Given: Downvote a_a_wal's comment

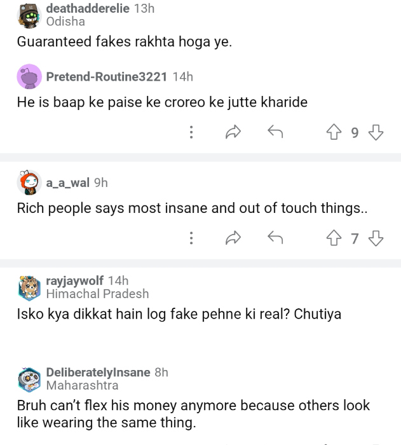Looking at the screenshot, I should (376, 238).
